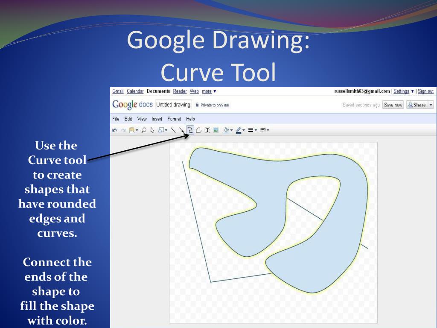The height and width of the screenshot is (328, 437).
Task: Click the Sign out link
Action: tap(425, 91)
